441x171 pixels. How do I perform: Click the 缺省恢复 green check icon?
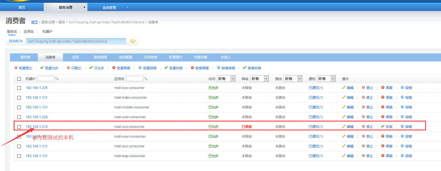[x=244, y=68]
